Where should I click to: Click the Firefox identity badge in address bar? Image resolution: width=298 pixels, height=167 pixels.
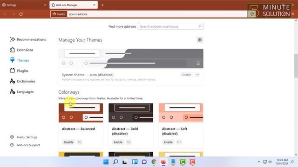coord(59,14)
